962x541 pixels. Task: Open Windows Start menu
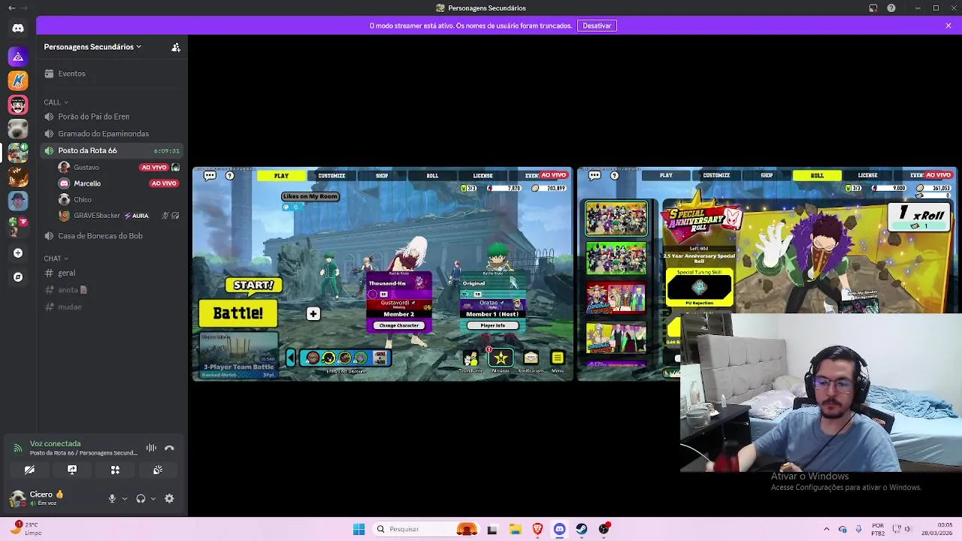coord(358,529)
